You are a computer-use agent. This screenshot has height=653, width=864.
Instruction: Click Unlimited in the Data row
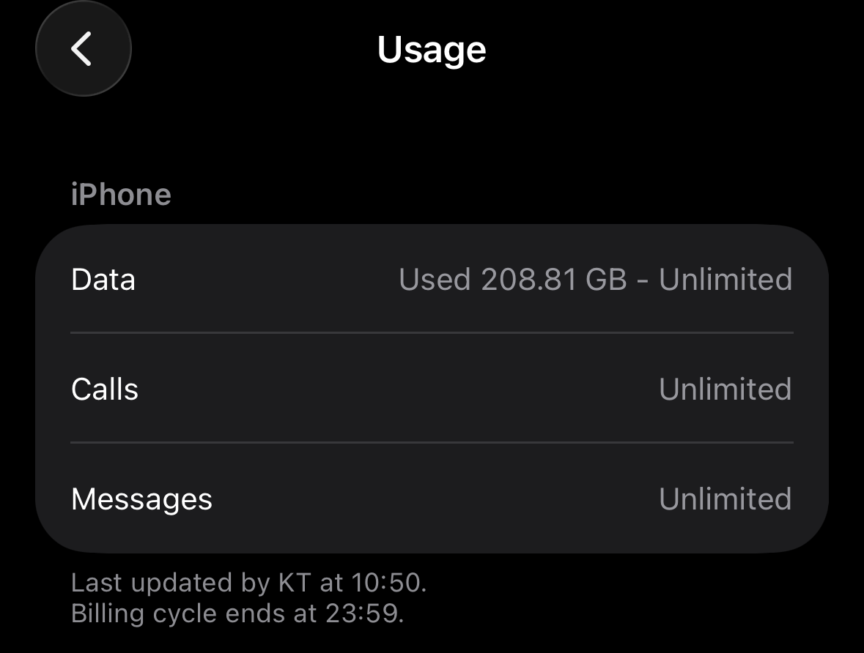725,280
